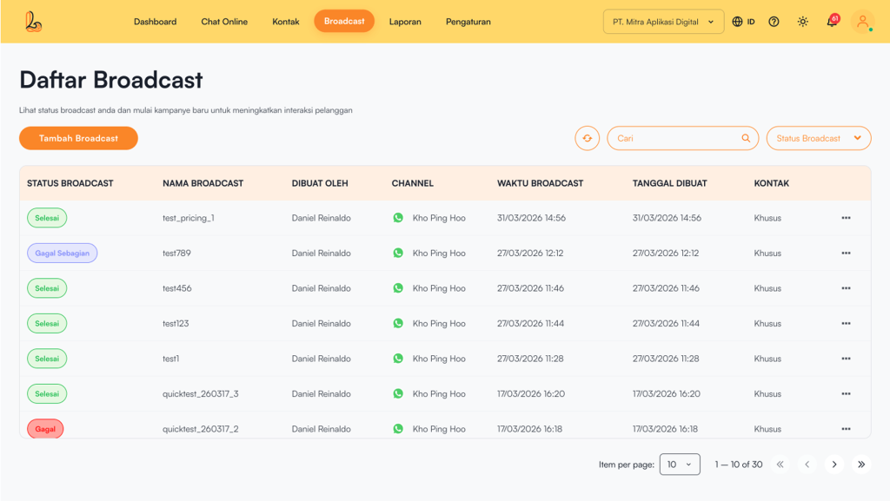Click the Gagal Sebagian status badge
This screenshot has height=501, width=890.
coord(62,254)
